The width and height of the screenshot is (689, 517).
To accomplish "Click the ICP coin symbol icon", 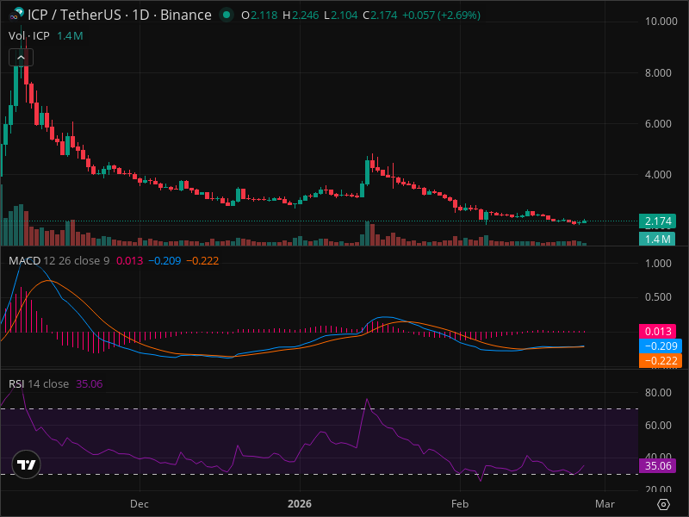I will (x=17, y=15).
